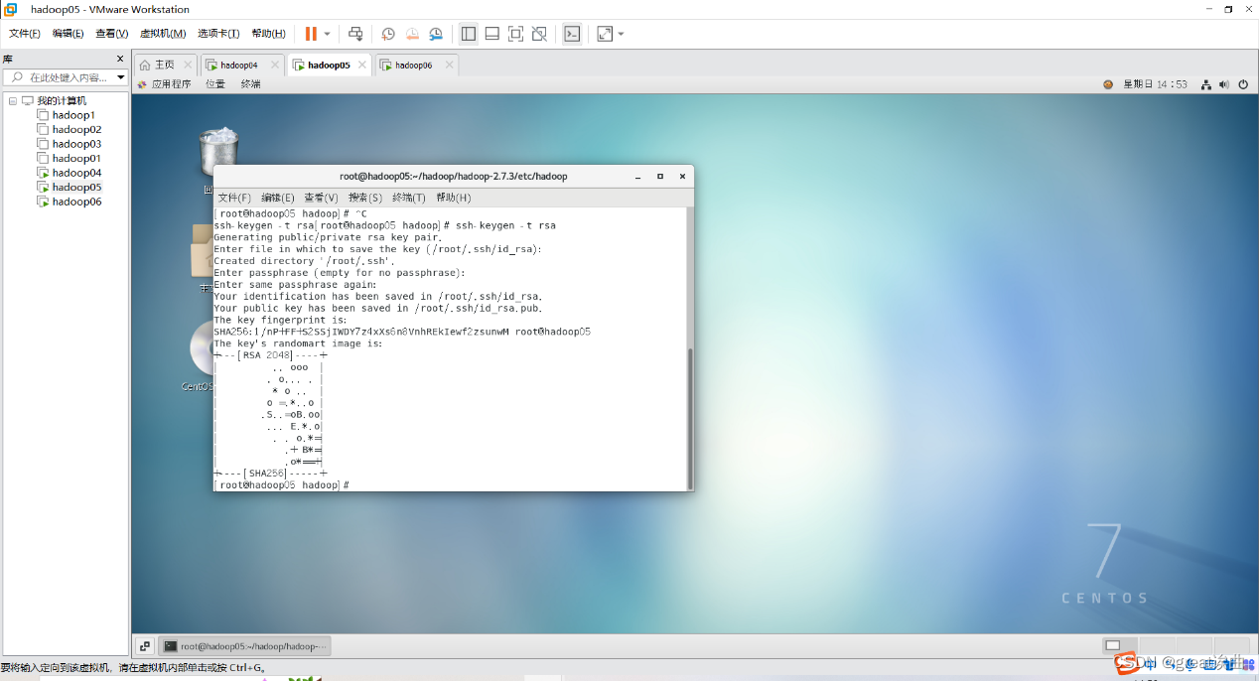Open the 虚拟机(M) menu
This screenshot has height=681, width=1259.
coord(163,34)
